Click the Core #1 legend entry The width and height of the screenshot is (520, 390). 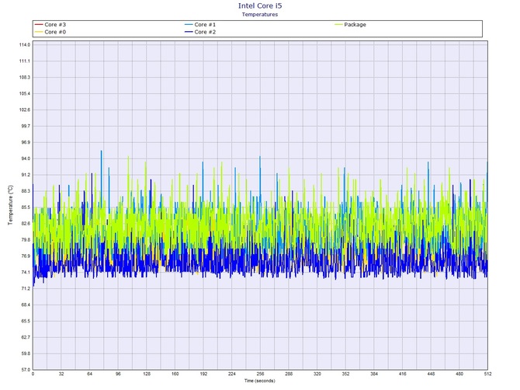tap(200, 25)
